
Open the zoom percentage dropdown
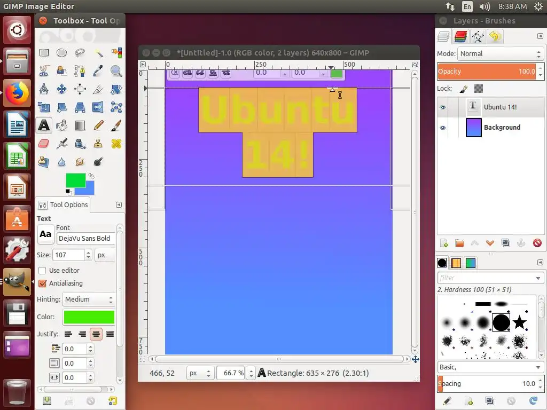(251, 373)
